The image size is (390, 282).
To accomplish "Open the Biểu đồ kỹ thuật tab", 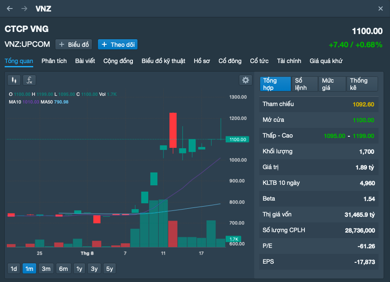I will tap(163, 61).
